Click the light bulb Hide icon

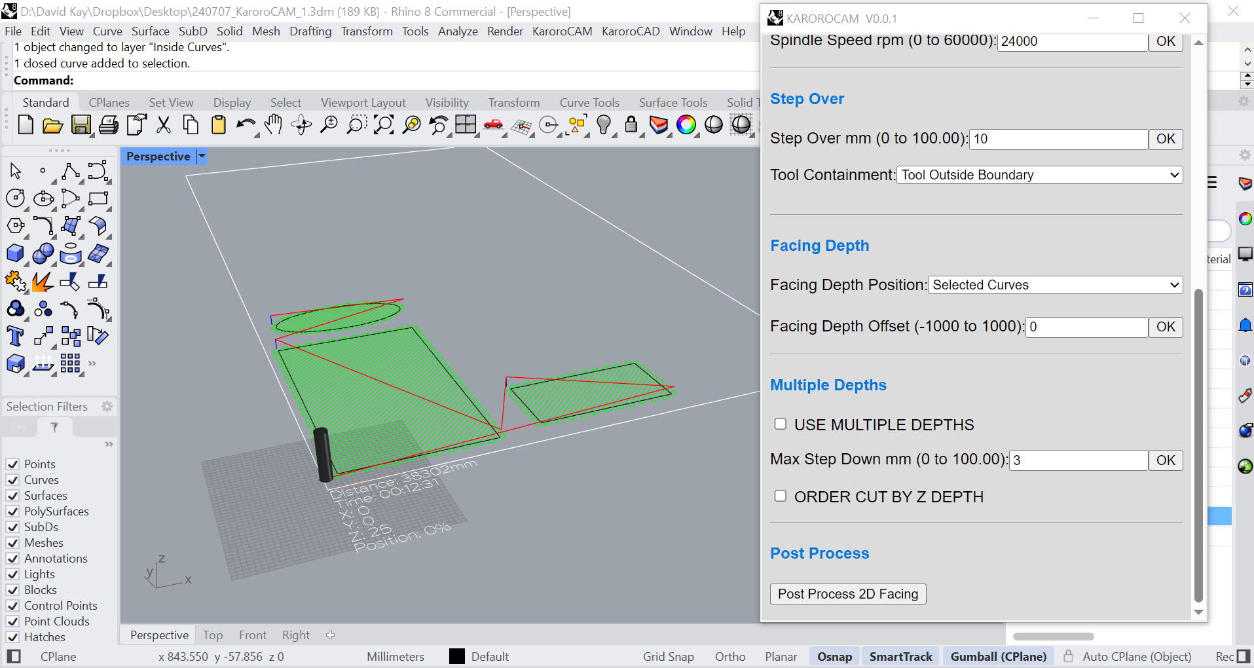pyautogui.click(x=604, y=124)
